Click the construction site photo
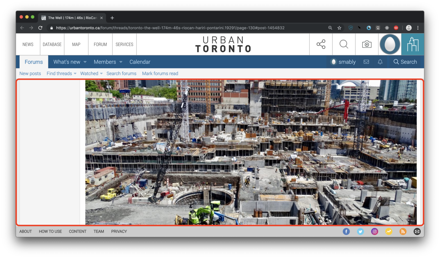 [251, 152]
